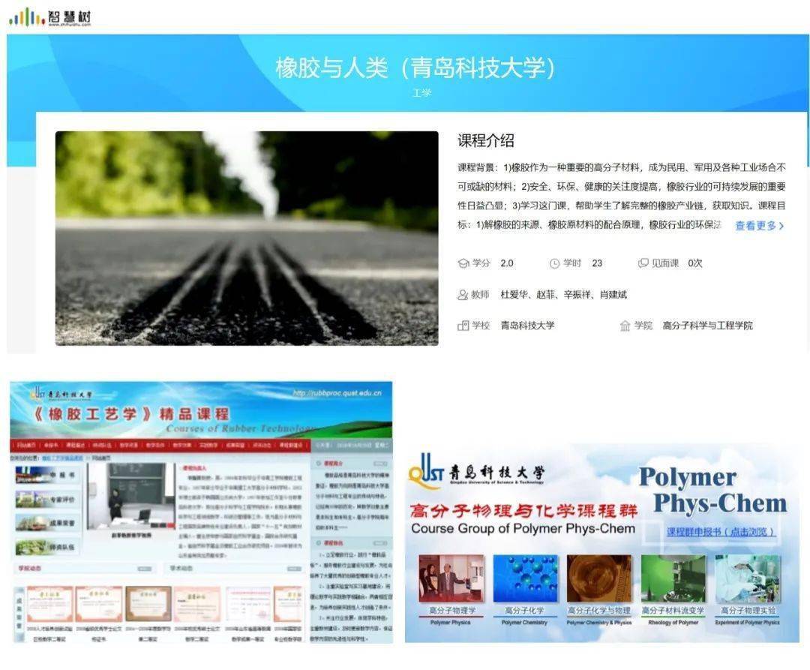Click the 见面课 value 0次
Image resolution: width=810 pixels, height=670 pixels.
pyautogui.click(x=694, y=263)
